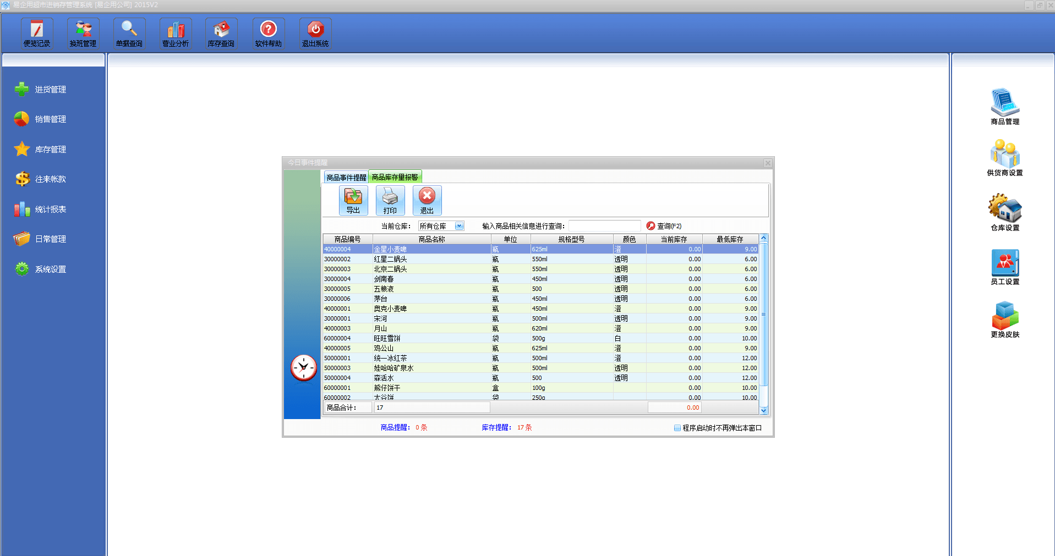Click the 退出系统 exit system icon

pyautogui.click(x=315, y=34)
